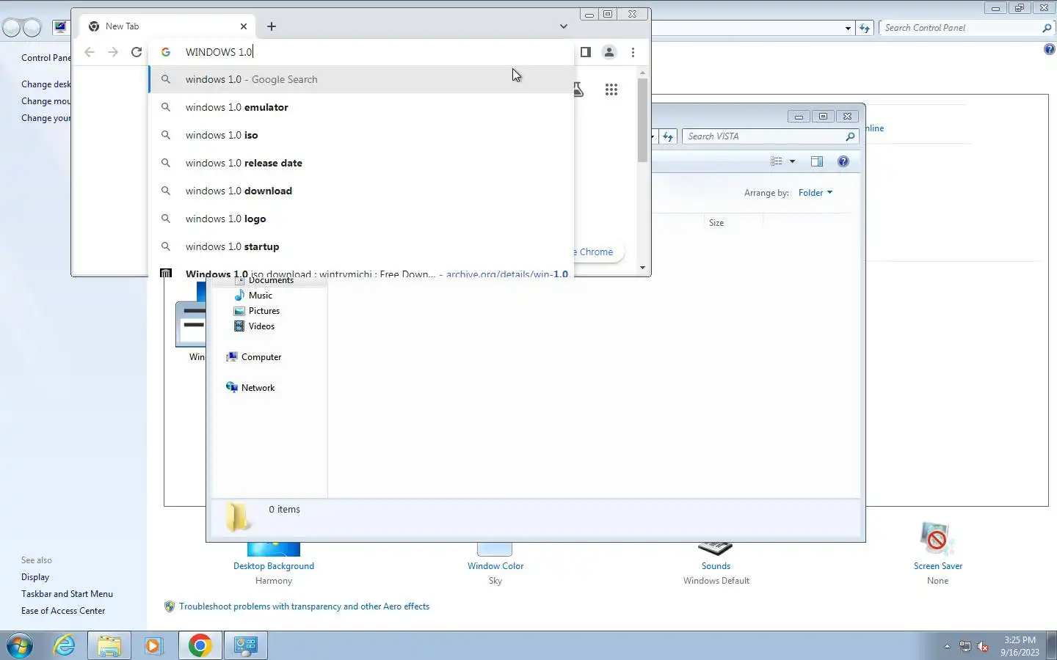Select Network in the Explorer navigation pane
1057x660 pixels.
click(258, 387)
